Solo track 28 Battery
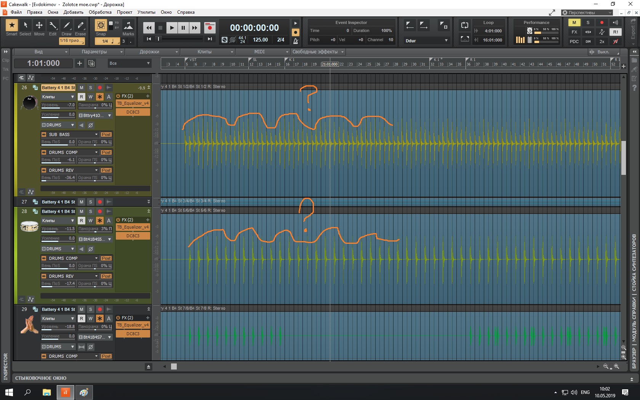 point(91,211)
